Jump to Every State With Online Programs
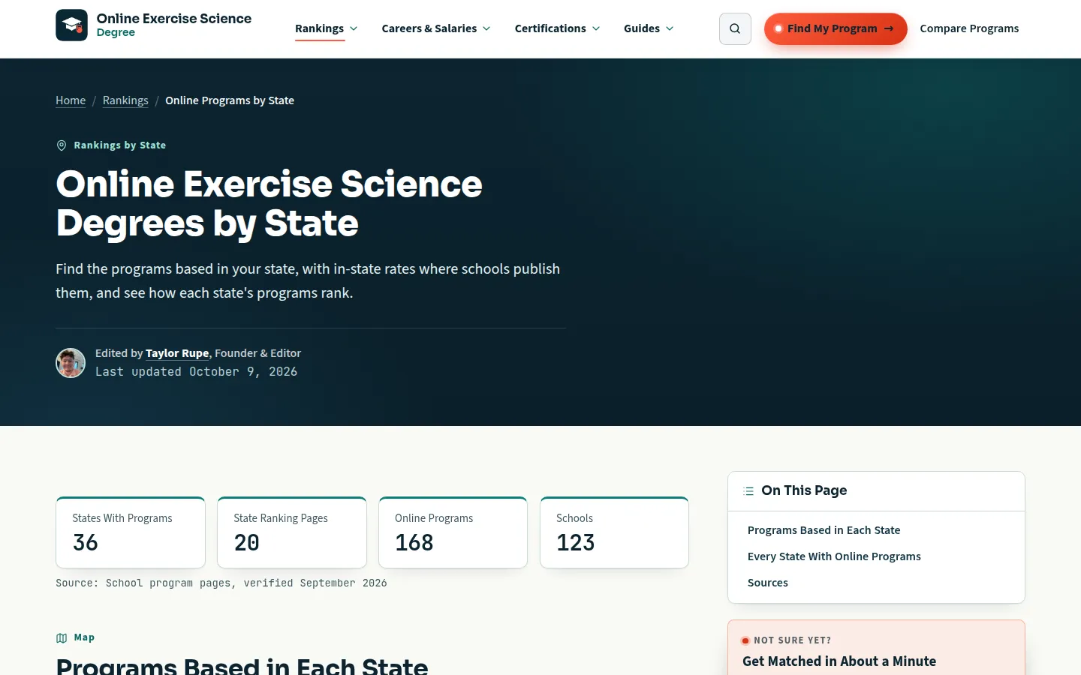This screenshot has width=1081, height=675. click(x=834, y=556)
